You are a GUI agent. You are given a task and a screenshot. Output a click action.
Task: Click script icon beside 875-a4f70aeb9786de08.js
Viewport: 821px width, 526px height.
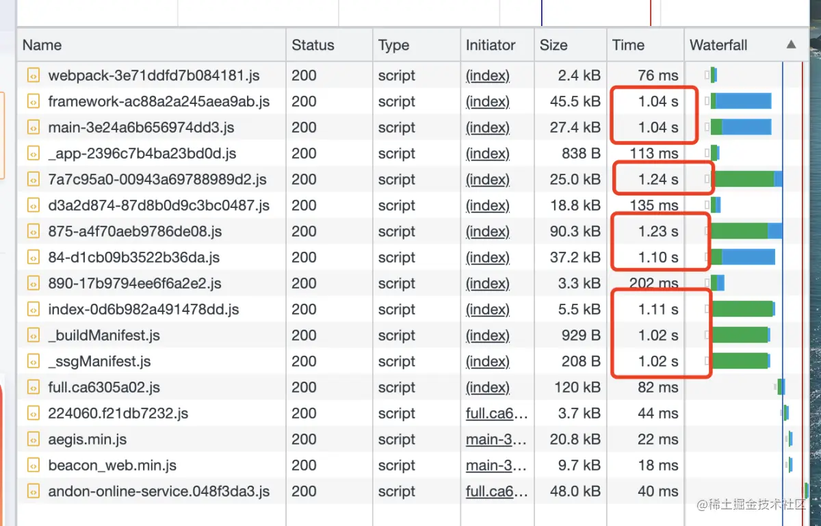(33, 231)
